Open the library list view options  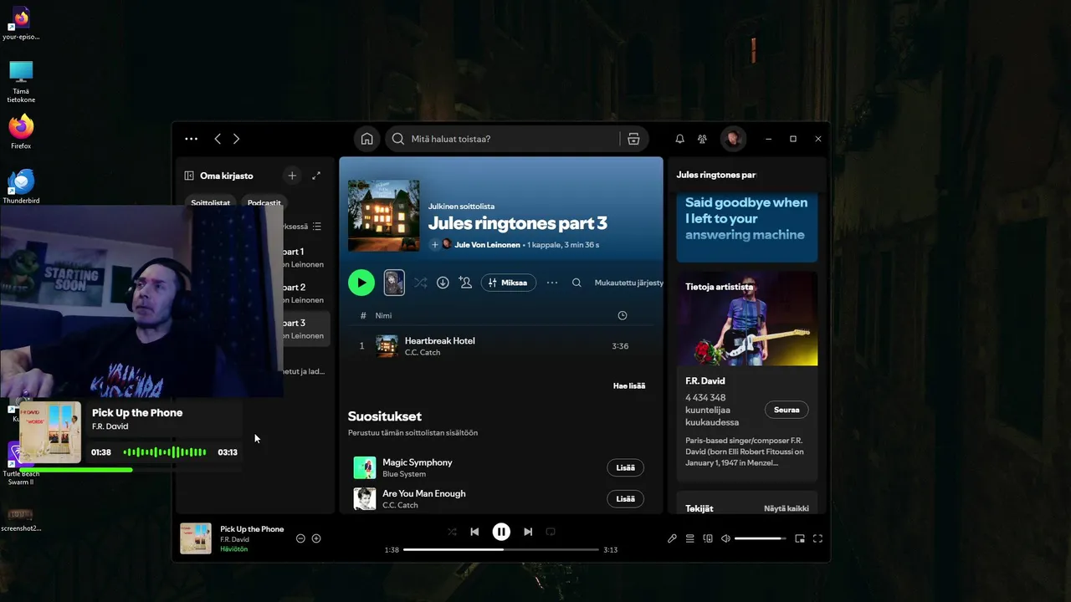pyautogui.click(x=316, y=227)
